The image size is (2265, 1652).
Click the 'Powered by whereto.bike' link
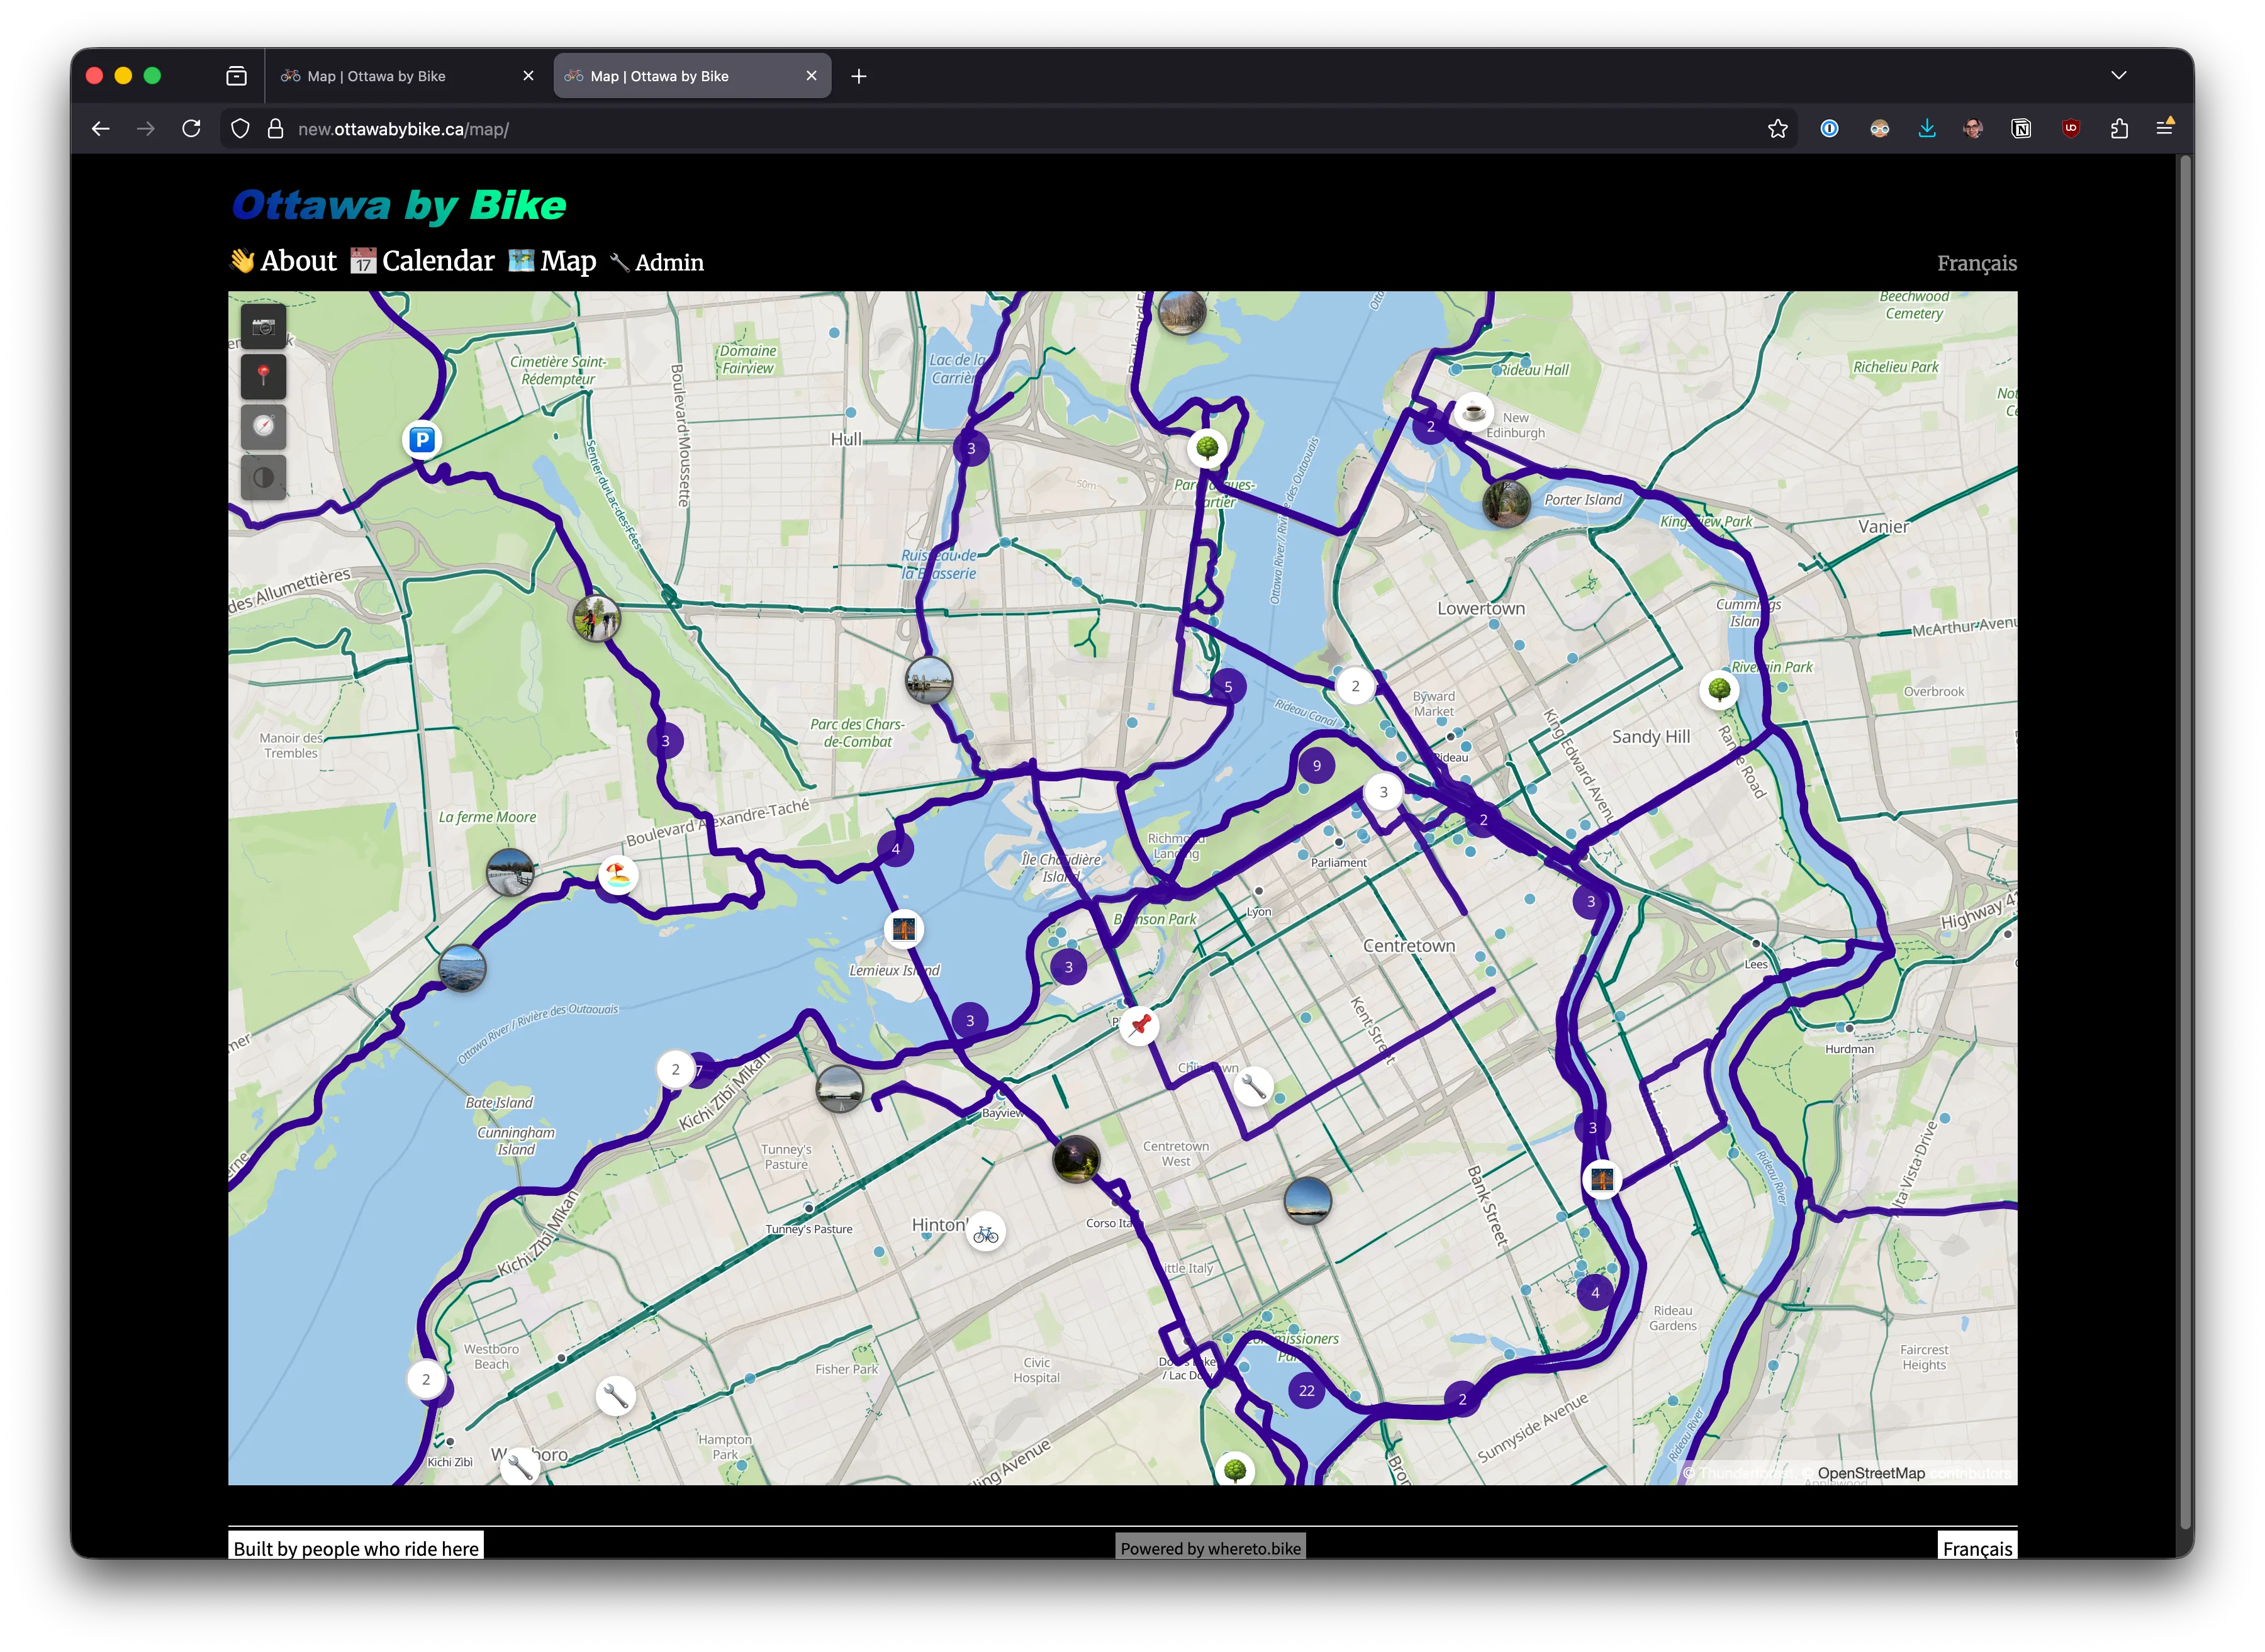point(1210,1547)
